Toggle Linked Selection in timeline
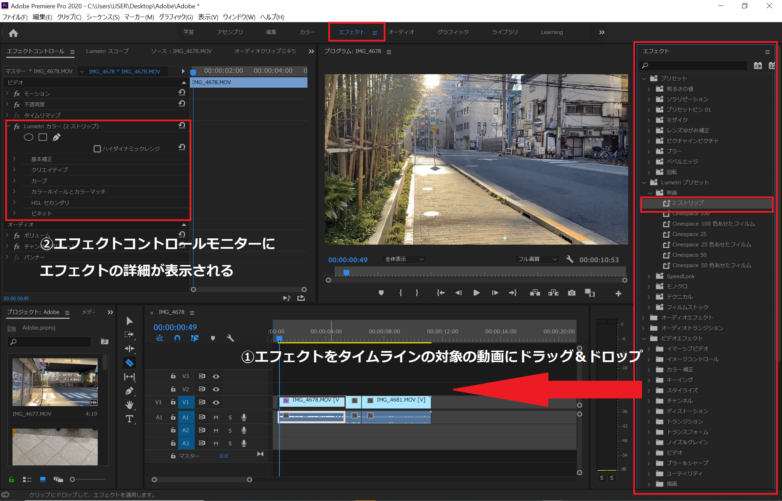 tap(195, 338)
